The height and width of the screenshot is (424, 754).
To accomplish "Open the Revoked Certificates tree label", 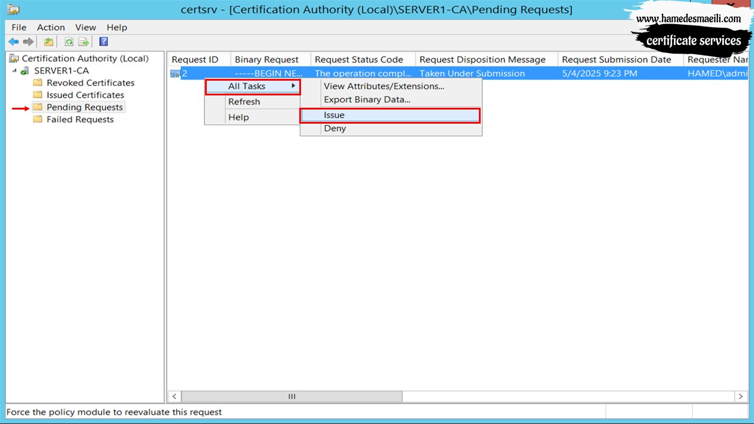I will click(x=91, y=83).
